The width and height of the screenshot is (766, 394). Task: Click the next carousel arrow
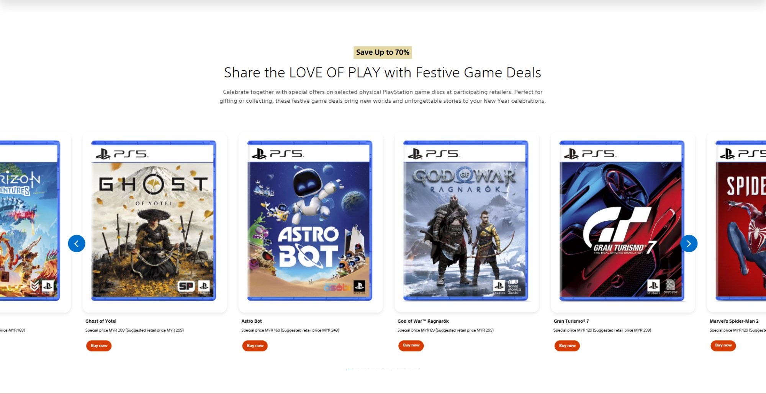[x=689, y=243]
